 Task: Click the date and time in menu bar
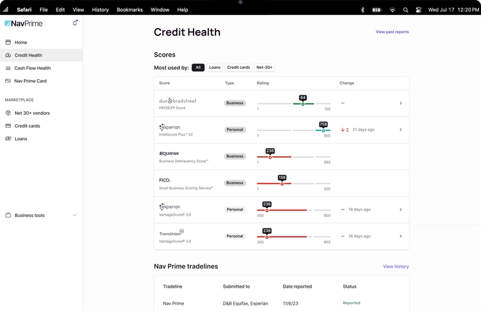tap(453, 10)
